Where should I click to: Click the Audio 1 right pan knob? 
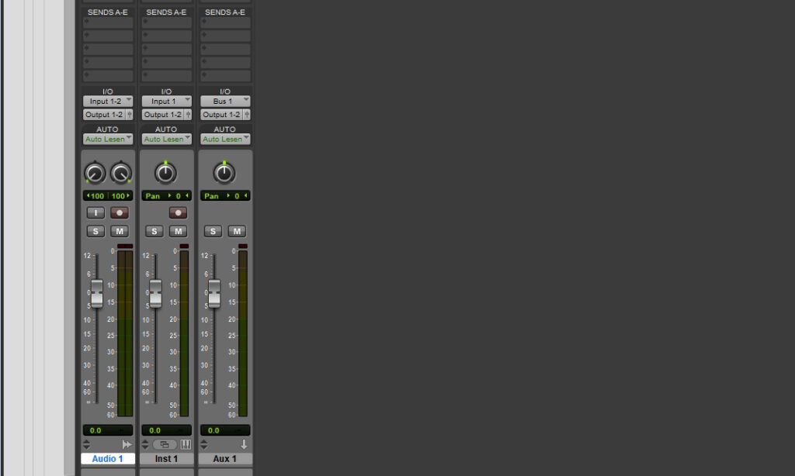tap(120, 173)
